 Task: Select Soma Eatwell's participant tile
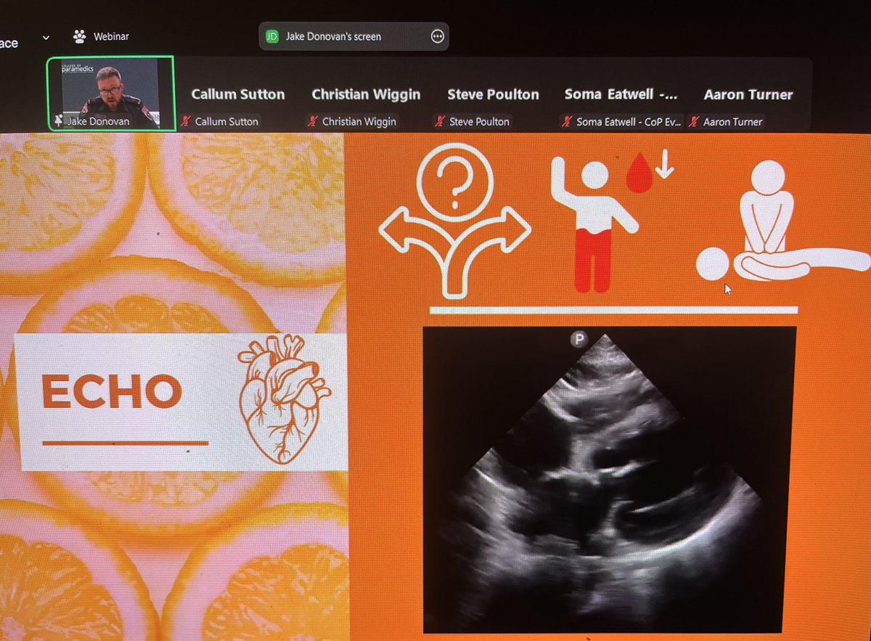click(621, 95)
